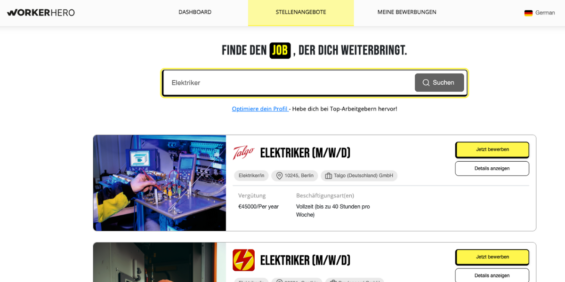
Task: Open the Dashboard tab
Action: [x=195, y=12]
